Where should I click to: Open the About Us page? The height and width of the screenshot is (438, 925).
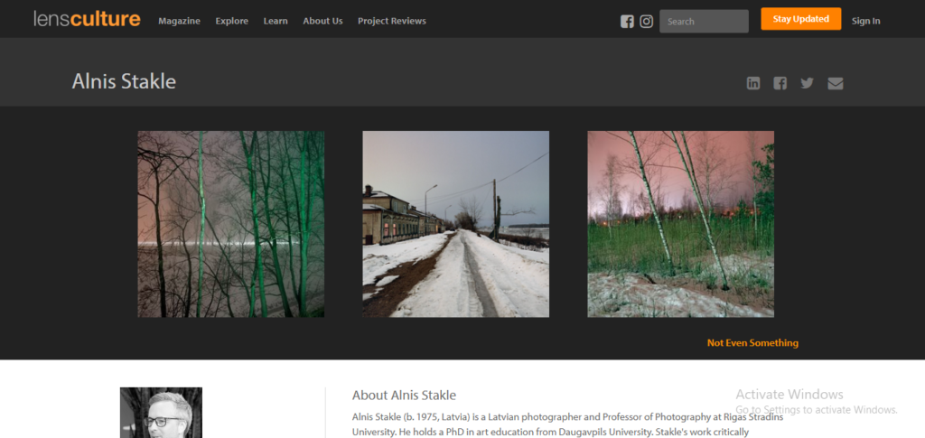coord(322,21)
